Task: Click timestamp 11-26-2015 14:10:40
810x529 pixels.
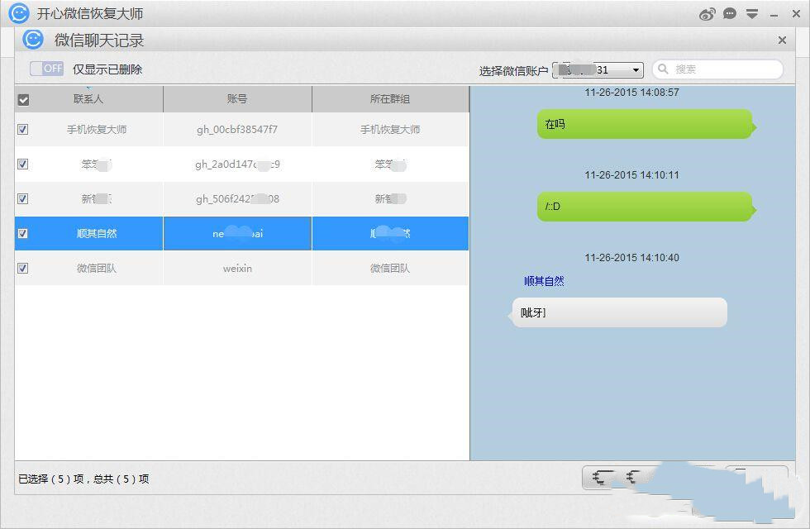Action: pyautogui.click(x=631, y=258)
